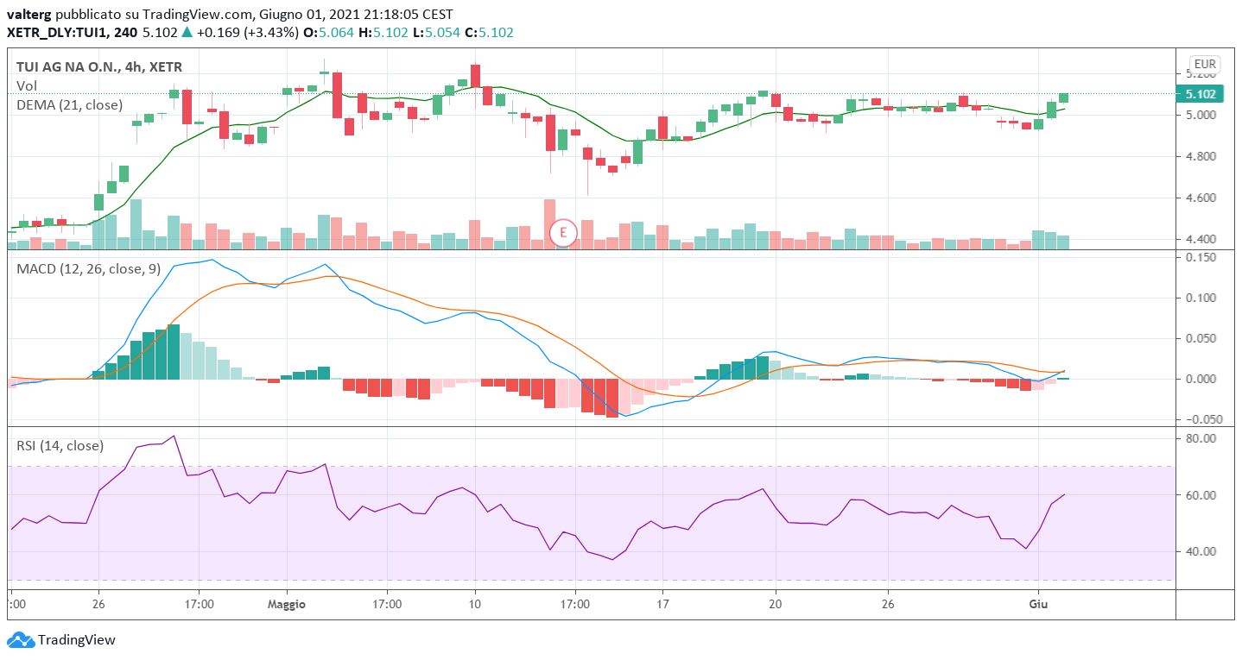Click the 40.00 level on RSI scale
Image resolution: width=1242 pixels, height=660 pixels.
tap(1201, 551)
